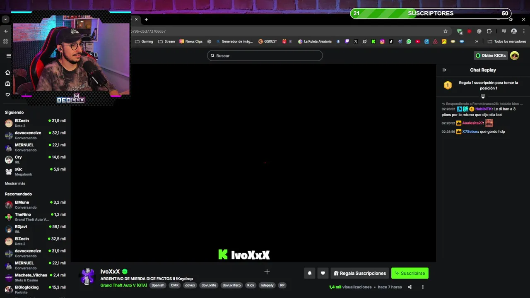This screenshot has height=298, width=530.
Task: Expand the tab search dropdown arrow
Action: coord(5,19)
